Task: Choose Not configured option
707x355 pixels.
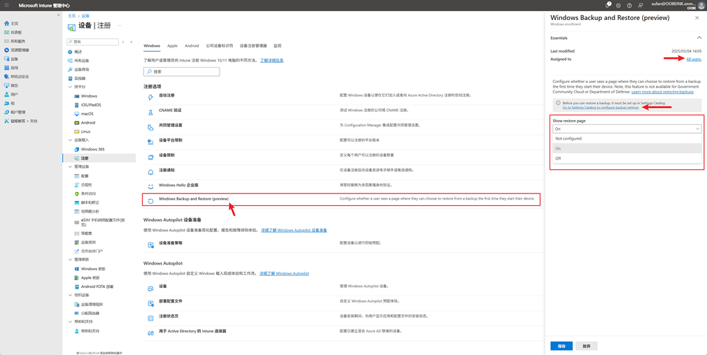Action: 627,139
